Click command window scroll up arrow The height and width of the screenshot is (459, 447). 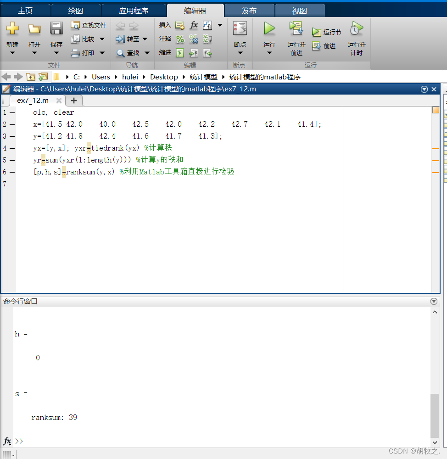click(x=435, y=312)
